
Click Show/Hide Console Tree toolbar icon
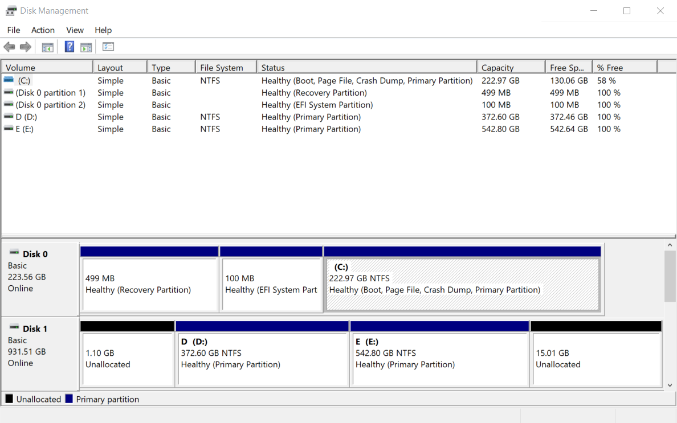tap(47, 47)
